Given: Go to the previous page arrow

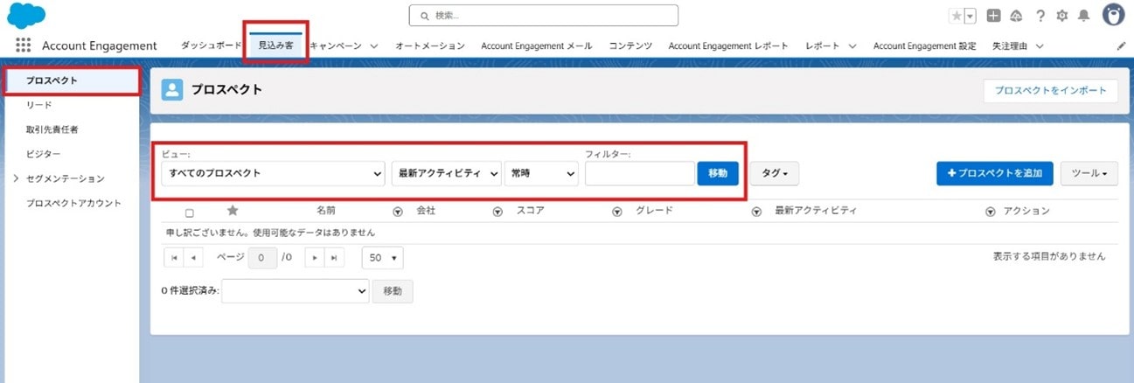Looking at the screenshot, I should (x=193, y=258).
